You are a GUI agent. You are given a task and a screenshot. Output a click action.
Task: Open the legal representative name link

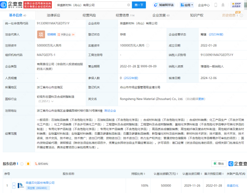coord(51,35)
